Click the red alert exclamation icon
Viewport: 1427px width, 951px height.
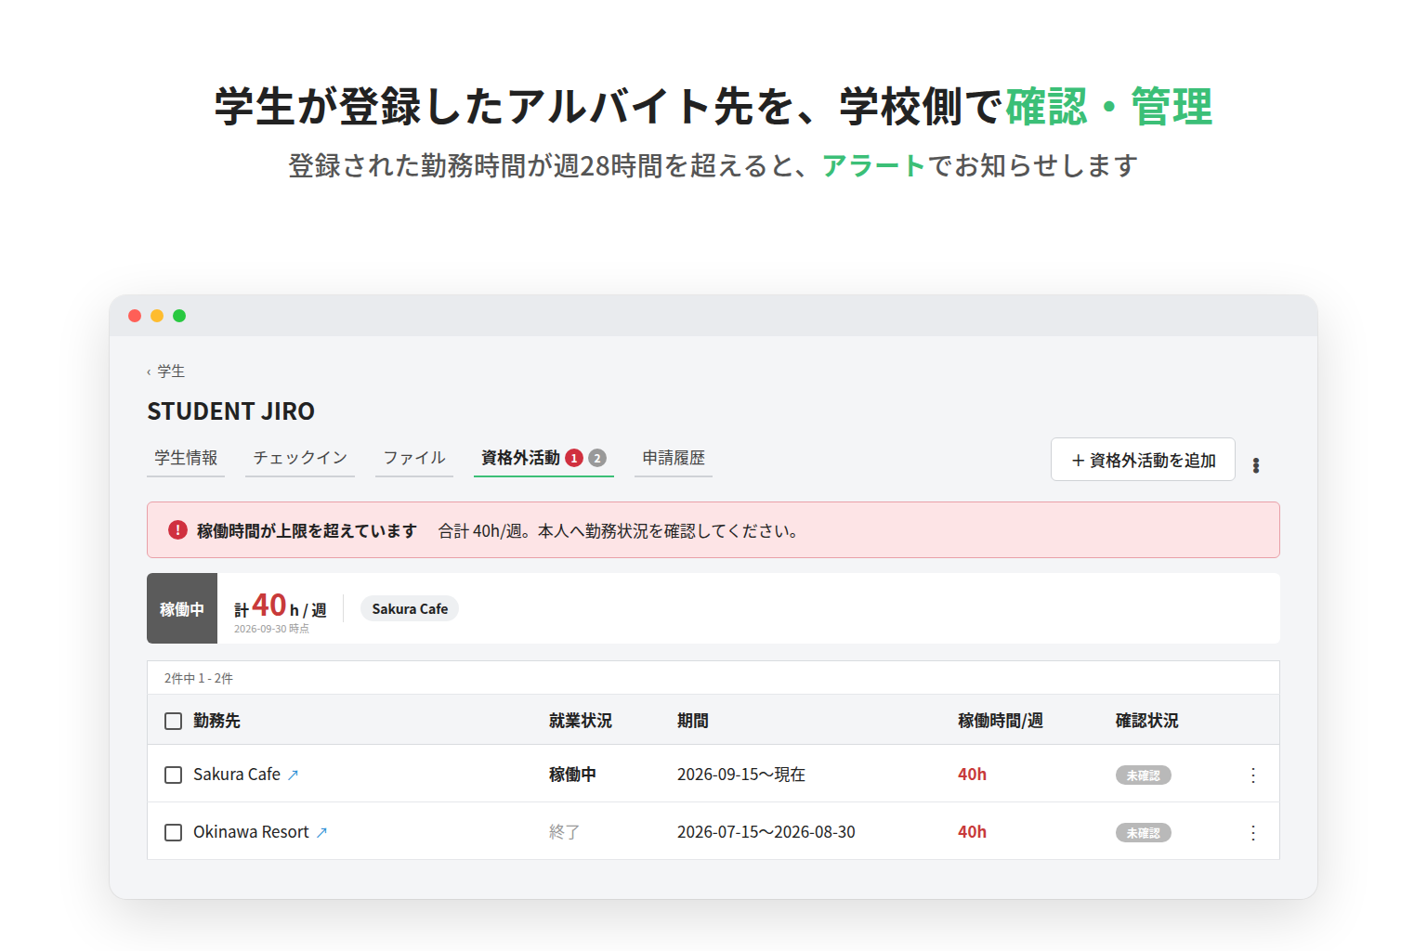(x=177, y=530)
